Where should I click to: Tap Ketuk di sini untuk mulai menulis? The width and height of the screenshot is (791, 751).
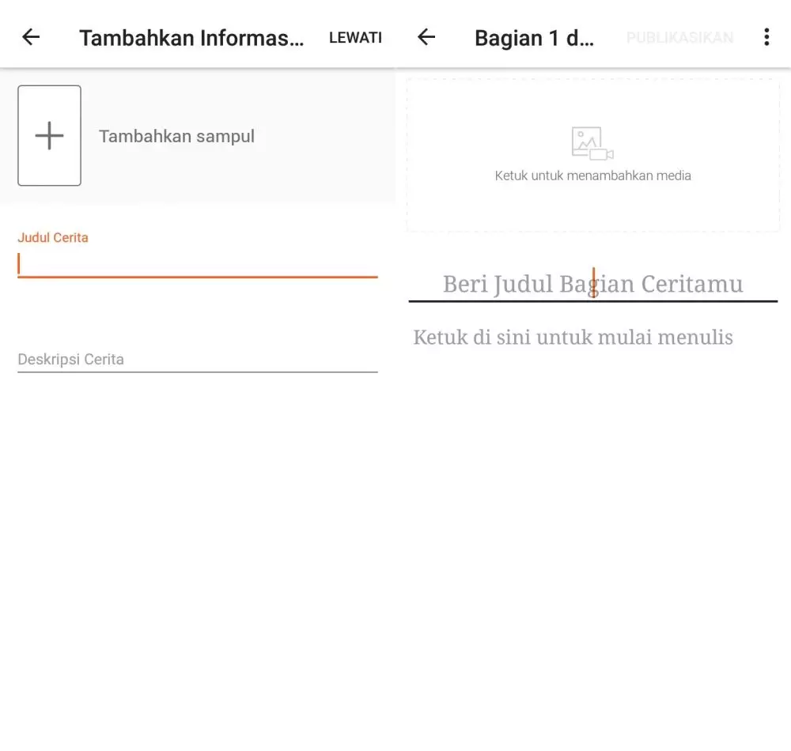(573, 338)
